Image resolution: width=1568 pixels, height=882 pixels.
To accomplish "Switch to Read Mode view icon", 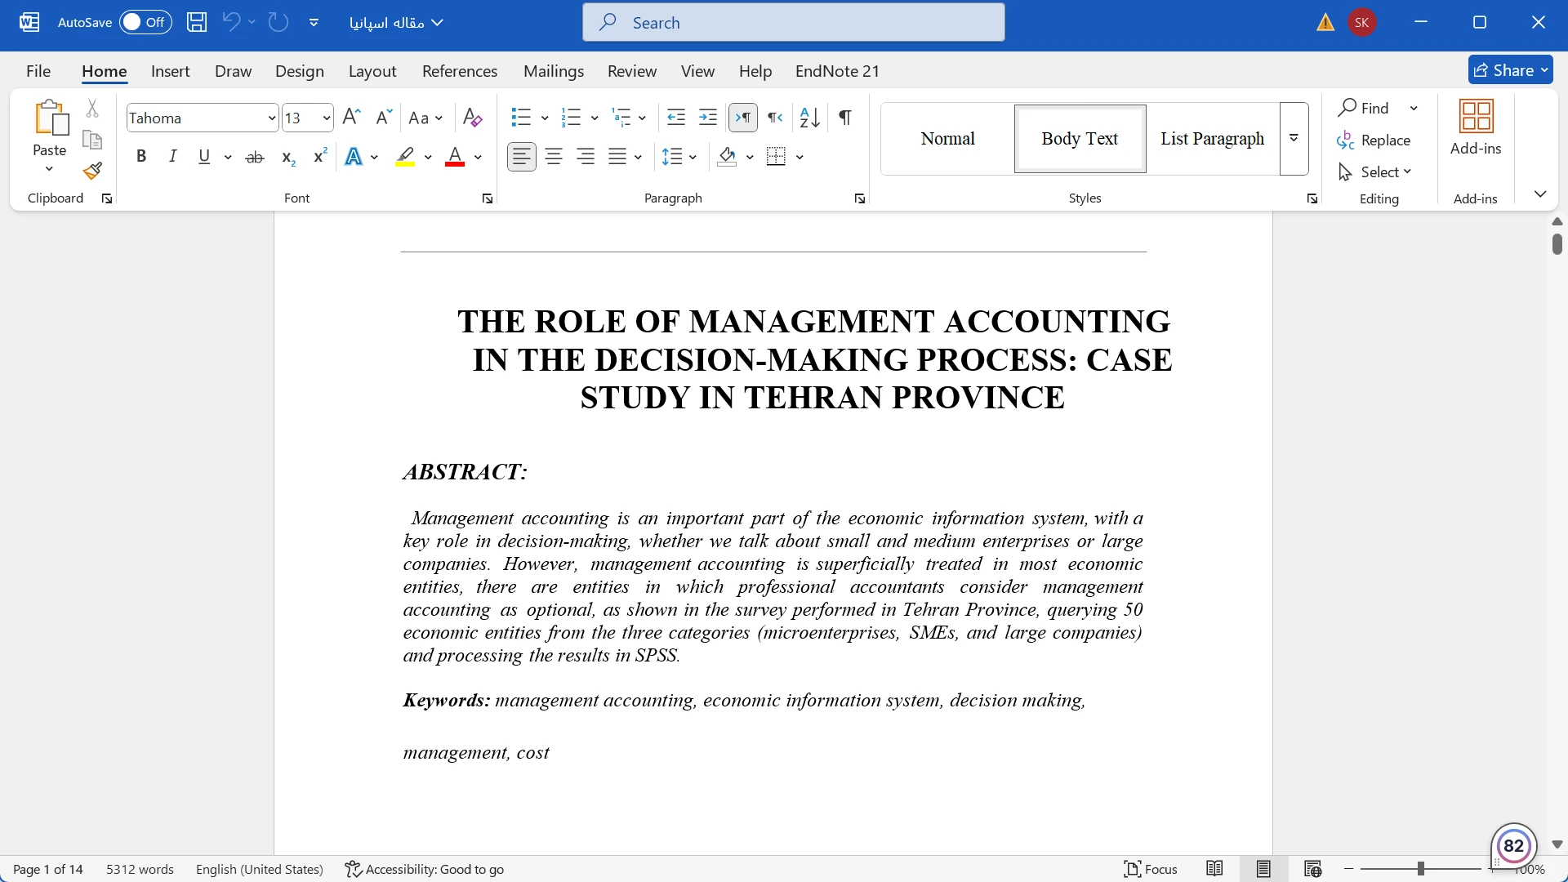I will [1214, 869].
